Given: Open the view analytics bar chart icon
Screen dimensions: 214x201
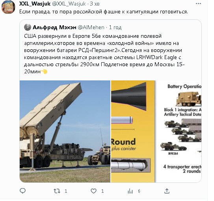Looking at the screenshot, I should tap(130, 191).
